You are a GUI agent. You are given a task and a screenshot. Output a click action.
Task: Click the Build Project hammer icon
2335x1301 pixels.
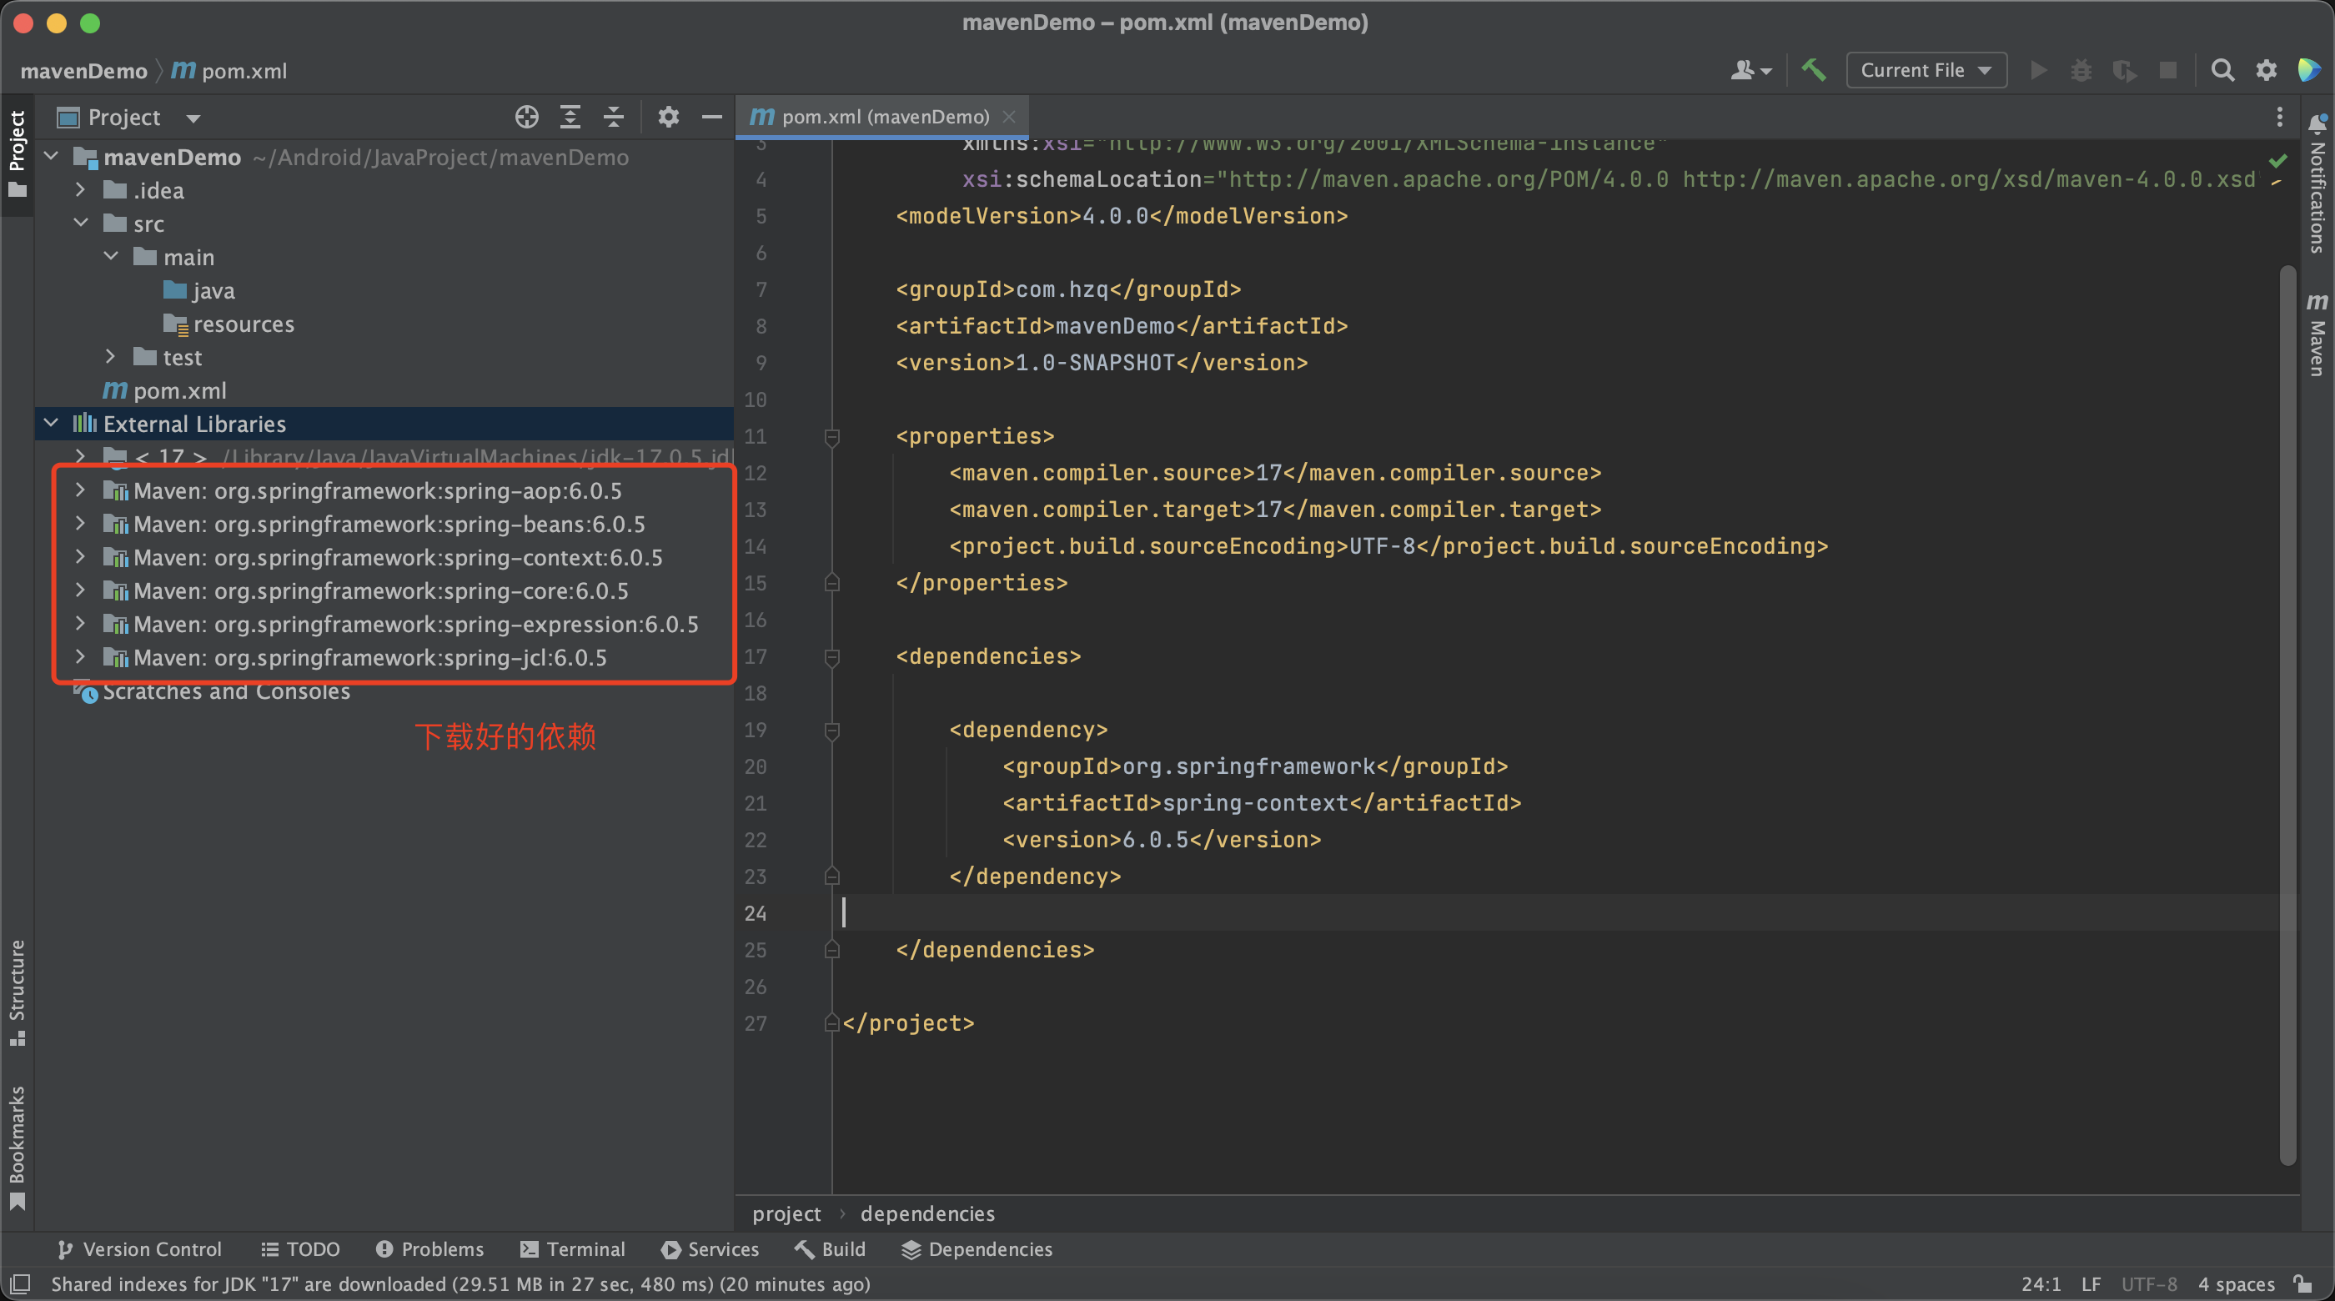point(1814,70)
